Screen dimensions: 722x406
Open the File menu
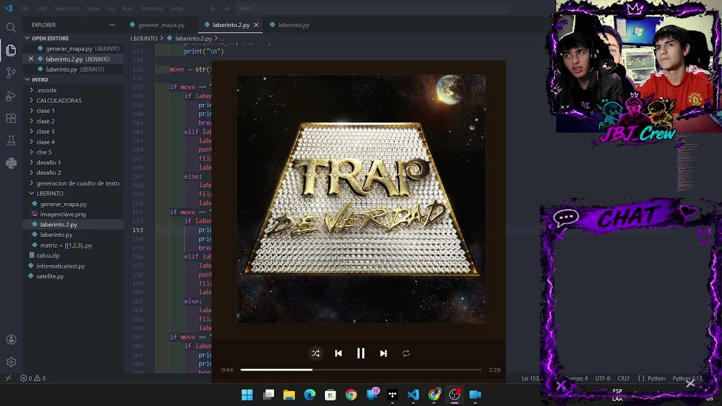pyautogui.click(x=25, y=8)
